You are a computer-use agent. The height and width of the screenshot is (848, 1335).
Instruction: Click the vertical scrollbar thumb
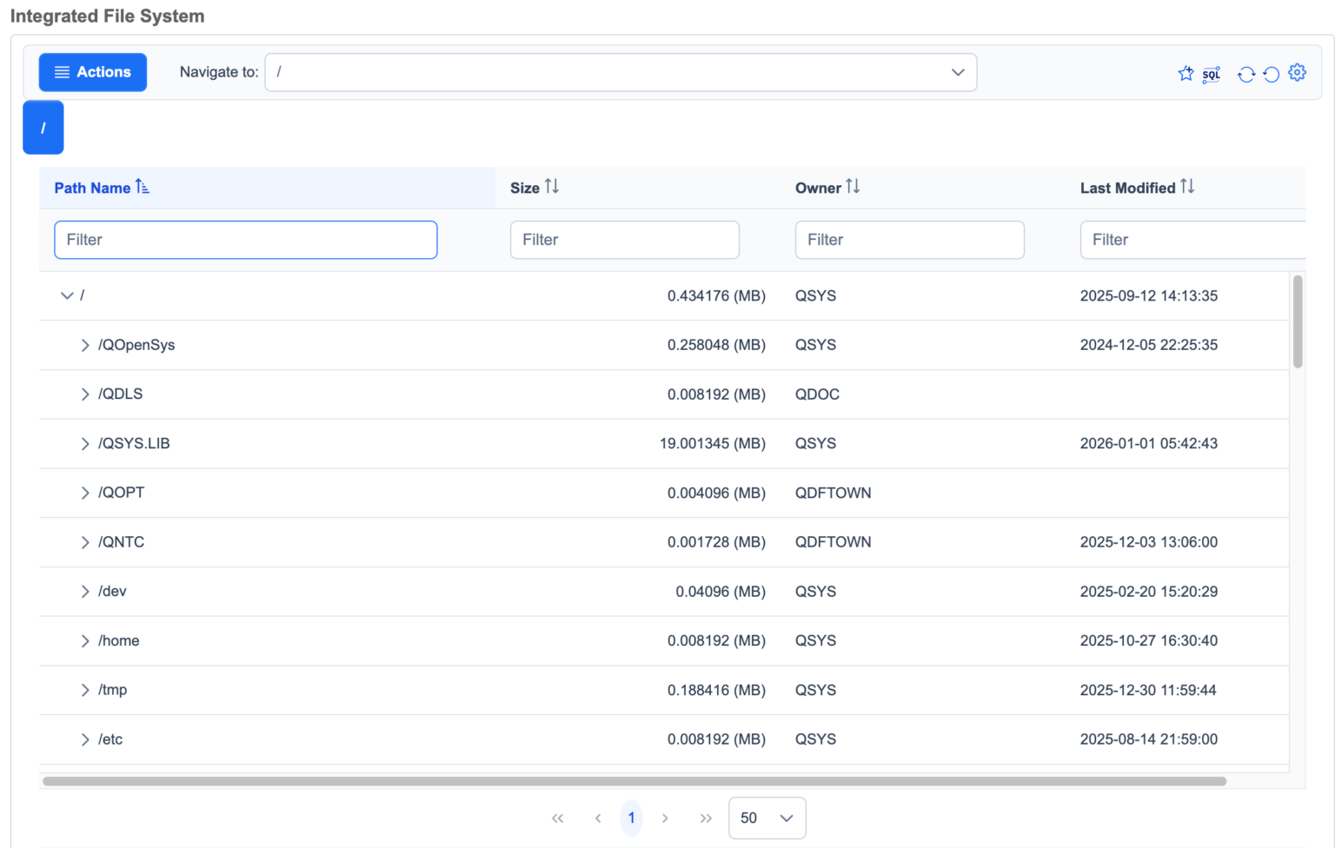[x=1298, y=321]
